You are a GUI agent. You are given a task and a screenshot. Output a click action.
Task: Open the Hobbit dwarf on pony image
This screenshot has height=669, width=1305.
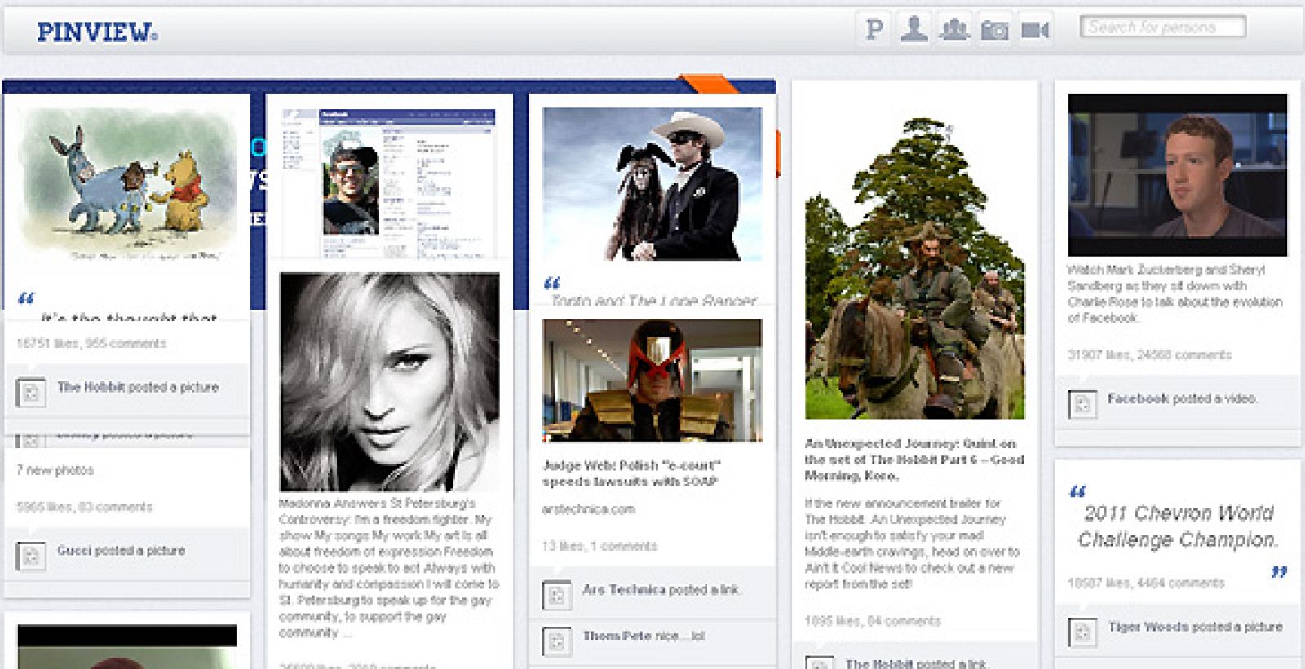914,269
